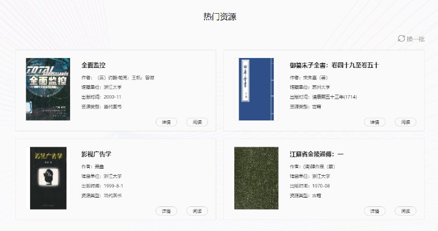Open 详情 for 御纂朱子全書

(374, 122)
